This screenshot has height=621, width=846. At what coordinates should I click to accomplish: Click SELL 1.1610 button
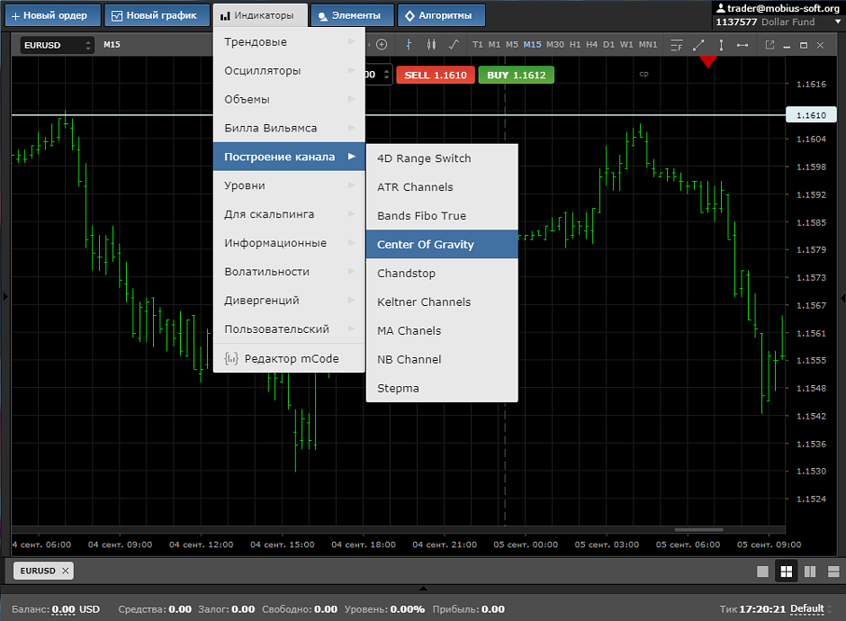[x=436, y=75]
